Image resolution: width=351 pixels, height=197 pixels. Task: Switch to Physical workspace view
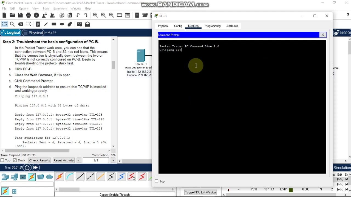pyautogui.click(x=33, y=33)
